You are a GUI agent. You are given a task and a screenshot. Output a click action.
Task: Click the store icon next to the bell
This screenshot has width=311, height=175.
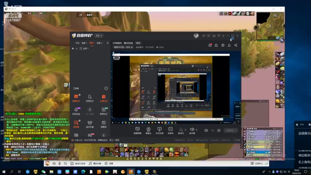click(223, 45)
